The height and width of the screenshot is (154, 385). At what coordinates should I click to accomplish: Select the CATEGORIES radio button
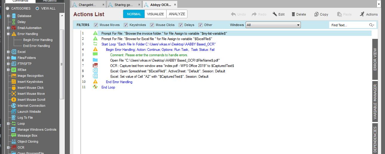7,8
